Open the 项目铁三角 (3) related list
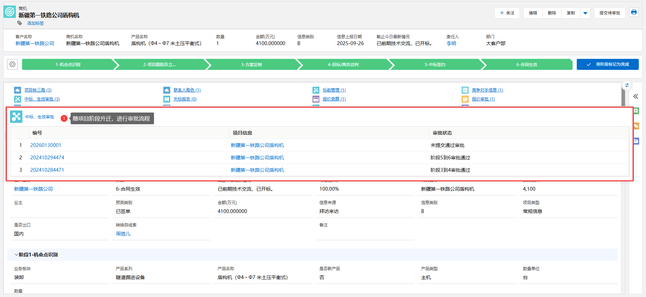Screen dimensions: 646x297 (x=38, y=90)
